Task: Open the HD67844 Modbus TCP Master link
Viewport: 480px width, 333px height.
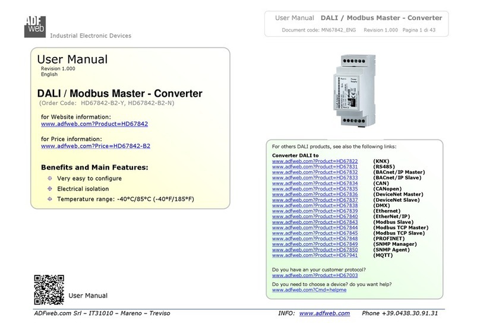Action: click(x=315, y=227)
